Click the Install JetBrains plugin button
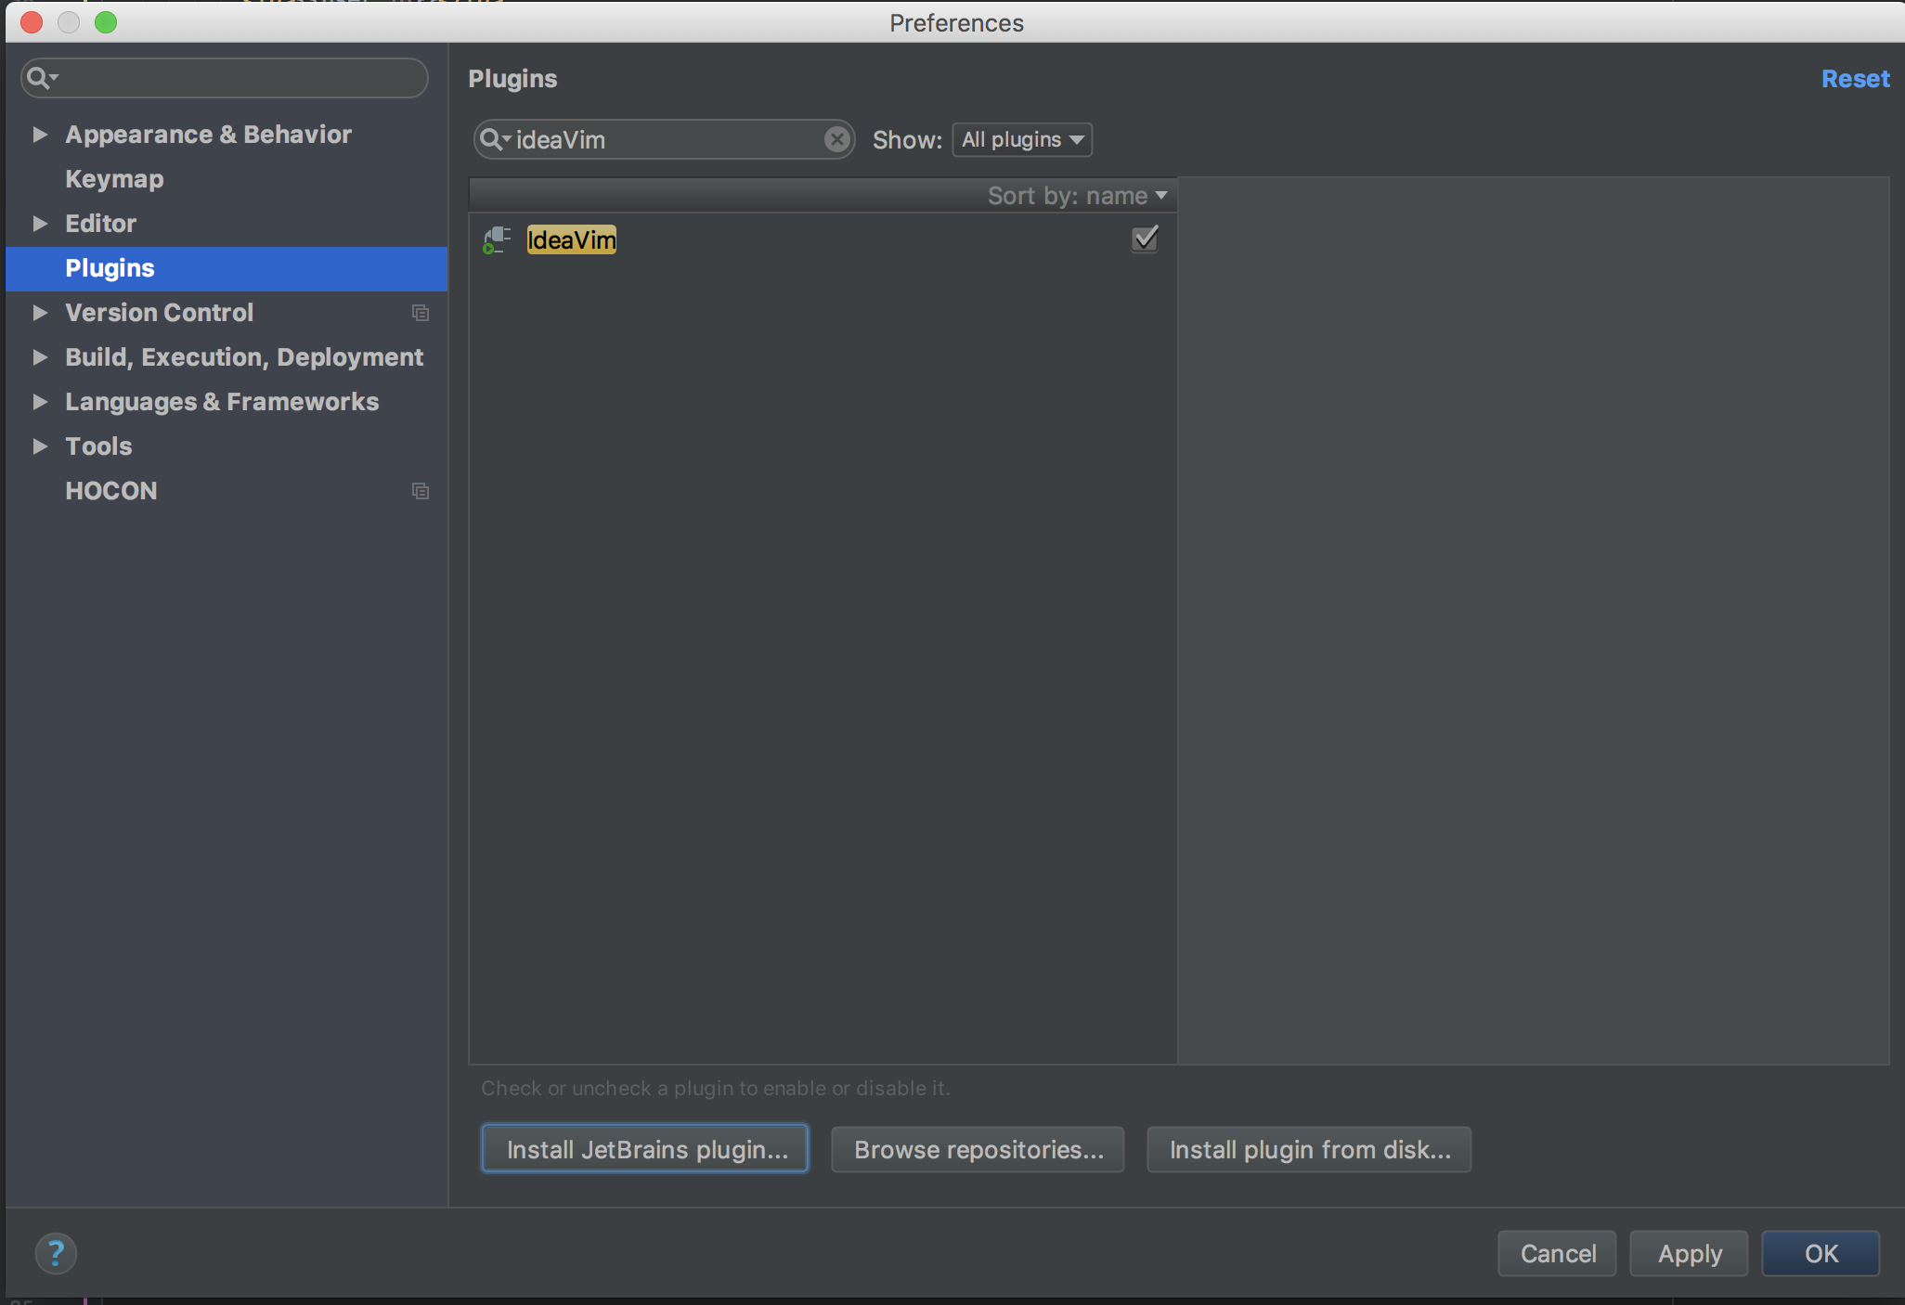Screen dimensions: 1905x1305 point(645,1149)
